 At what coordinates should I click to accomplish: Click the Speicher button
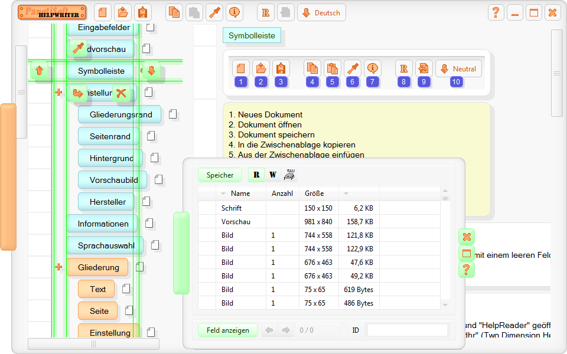[x=220, y=175]
